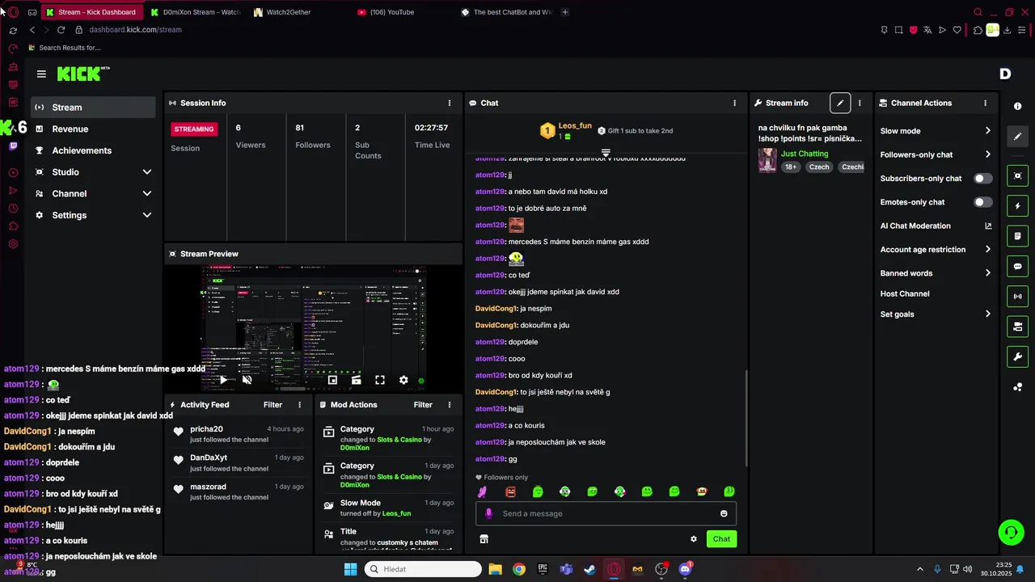
Task: Toggle theater mode in stream preview
Action: [356, 380]
